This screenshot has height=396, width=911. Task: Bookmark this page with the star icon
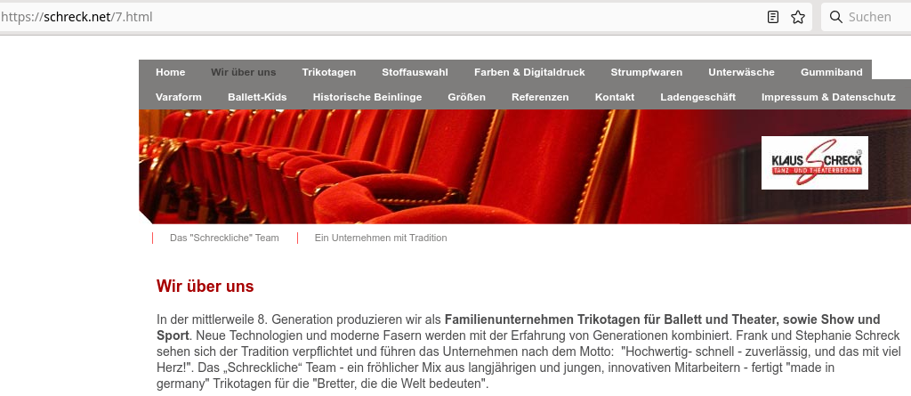[798, 17]
